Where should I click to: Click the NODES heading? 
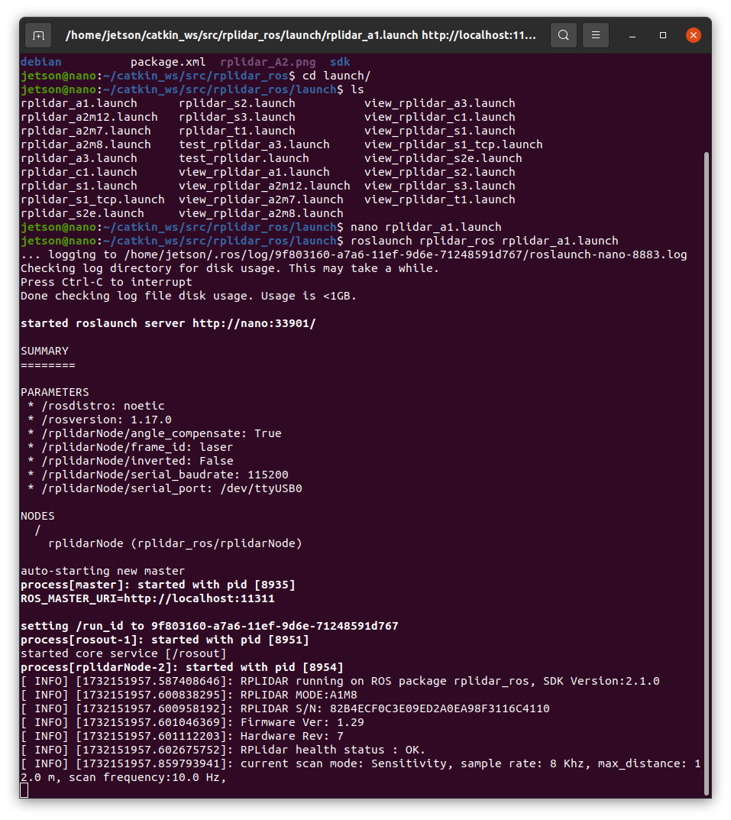37,516
